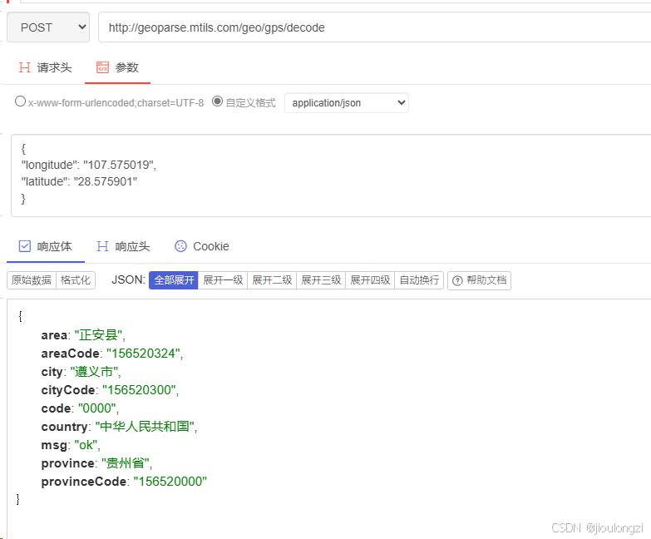
Task: Click the "longitude": "107.575019" line
Action: point(89,166)
